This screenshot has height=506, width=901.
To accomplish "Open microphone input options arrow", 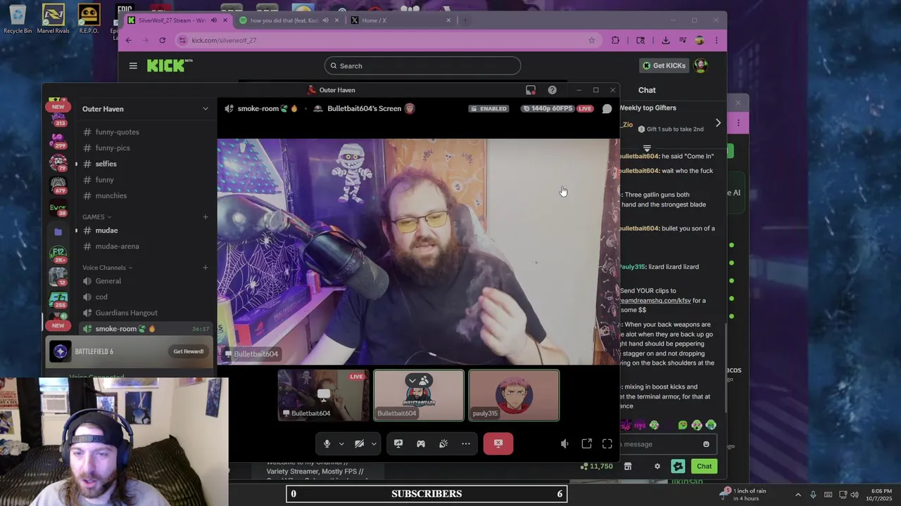I will [x=341, y=443].
